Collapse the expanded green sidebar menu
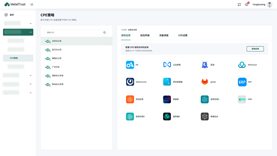 [18, 32]
